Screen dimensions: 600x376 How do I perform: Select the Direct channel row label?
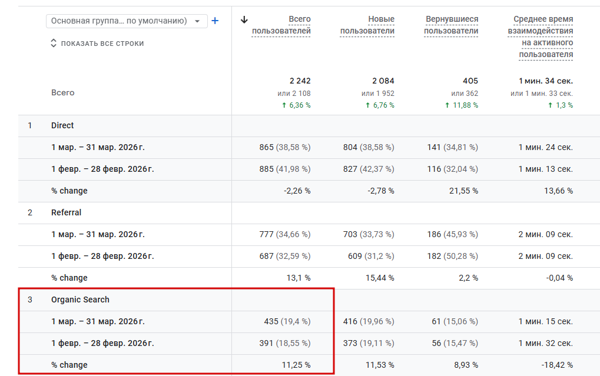62,125
